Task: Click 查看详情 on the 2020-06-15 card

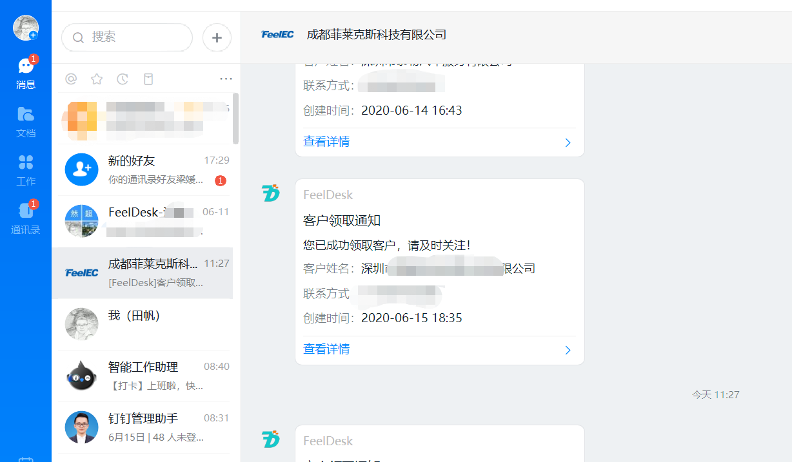Action: click(326, 349)
